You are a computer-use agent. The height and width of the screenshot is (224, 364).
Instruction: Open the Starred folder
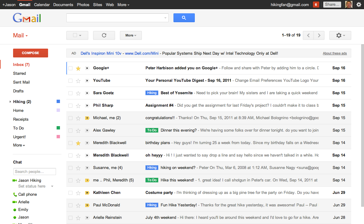19,73
